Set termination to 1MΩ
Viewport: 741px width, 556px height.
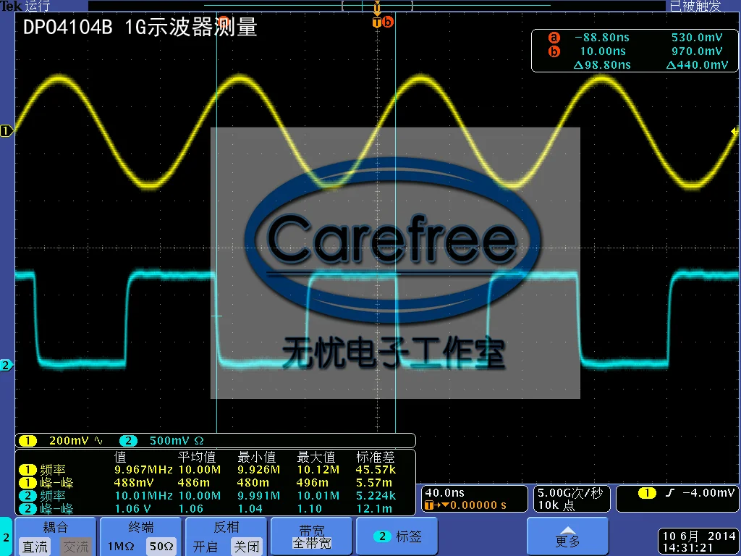[x=121, y=547]
